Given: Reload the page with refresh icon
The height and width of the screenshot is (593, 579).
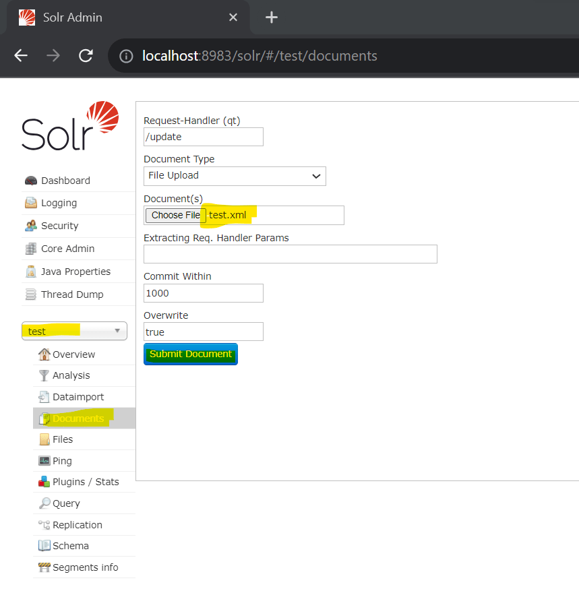Looking at the screenshot, I should [86, 56].
